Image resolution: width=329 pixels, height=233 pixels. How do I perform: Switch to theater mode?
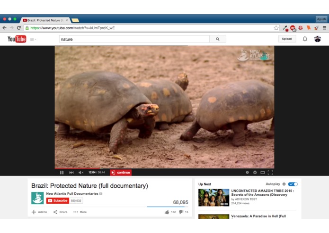[x=262, y=173]
